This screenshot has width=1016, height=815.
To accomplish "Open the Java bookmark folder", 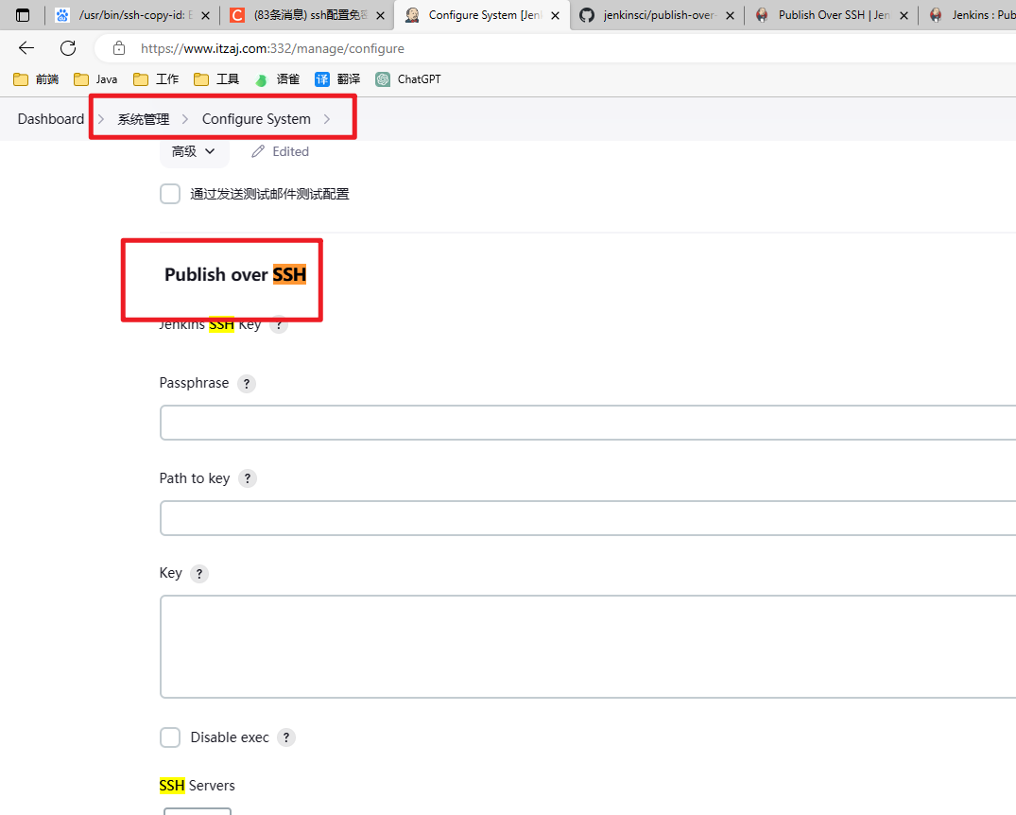I will [x=95, y=79].
